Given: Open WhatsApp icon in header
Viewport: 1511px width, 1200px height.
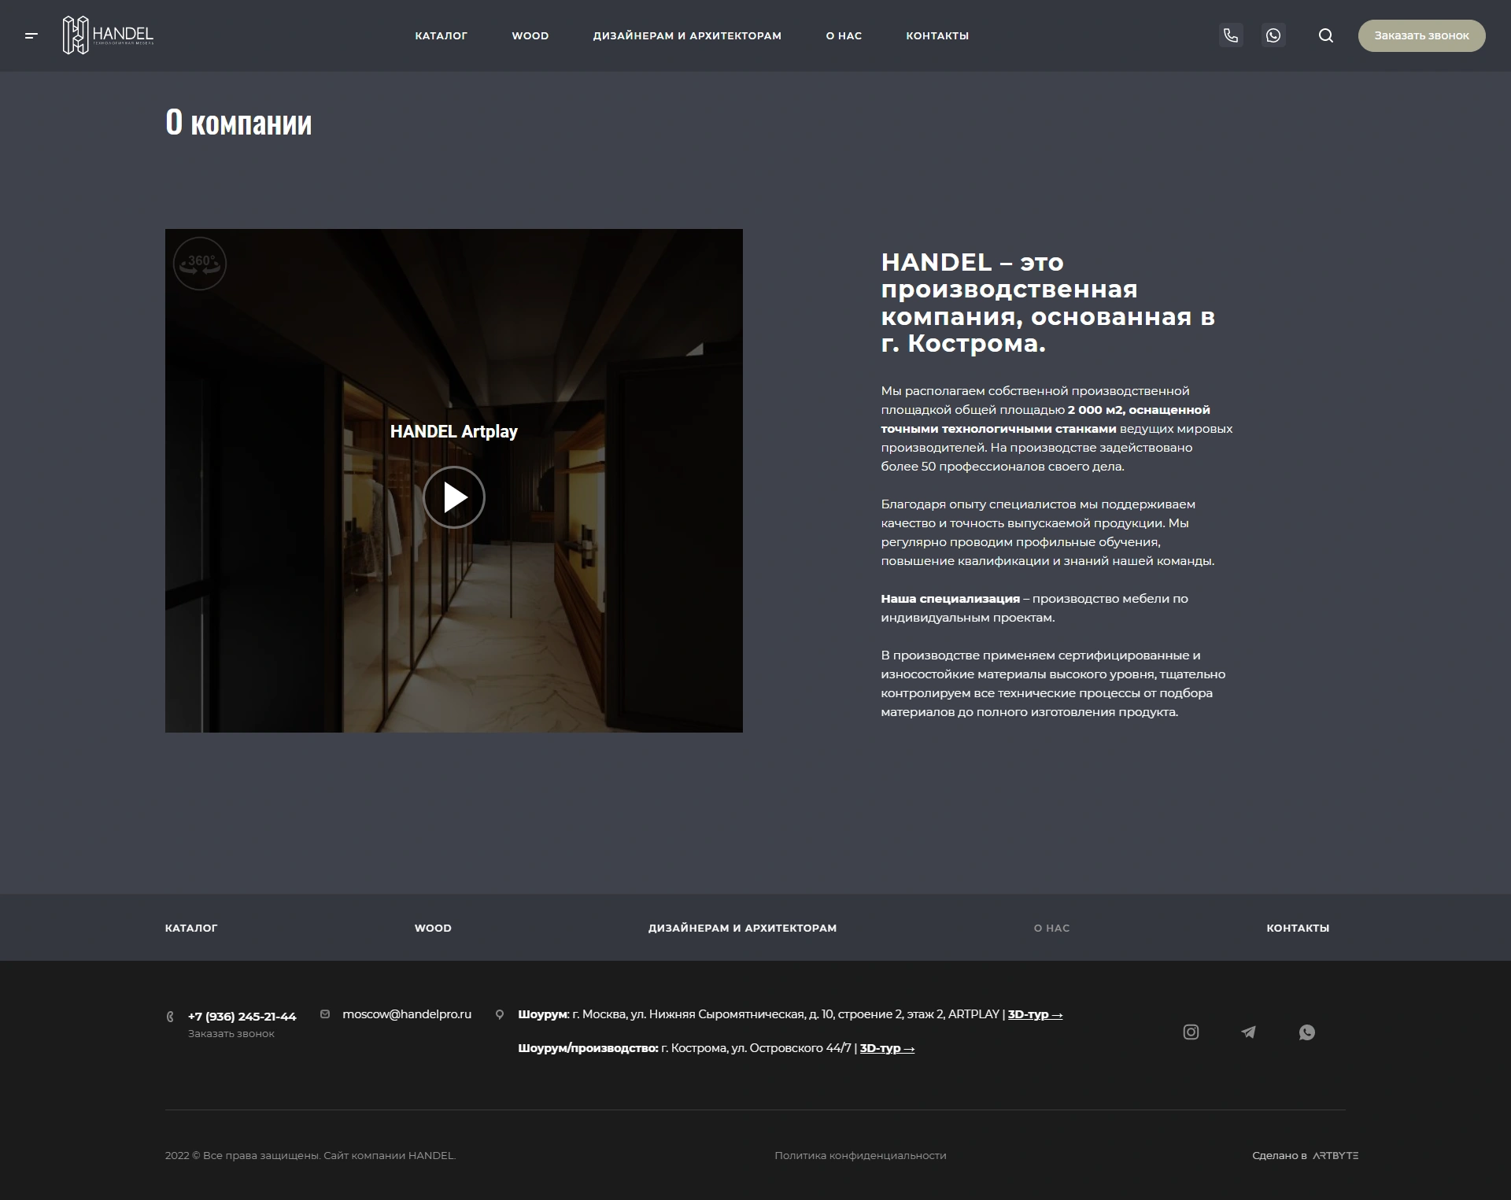Looking at the screenshot, I should point(1273,35).
